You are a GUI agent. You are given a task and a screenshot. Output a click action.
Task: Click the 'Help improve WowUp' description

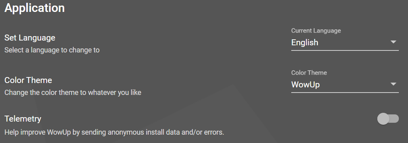click(114, 132)
